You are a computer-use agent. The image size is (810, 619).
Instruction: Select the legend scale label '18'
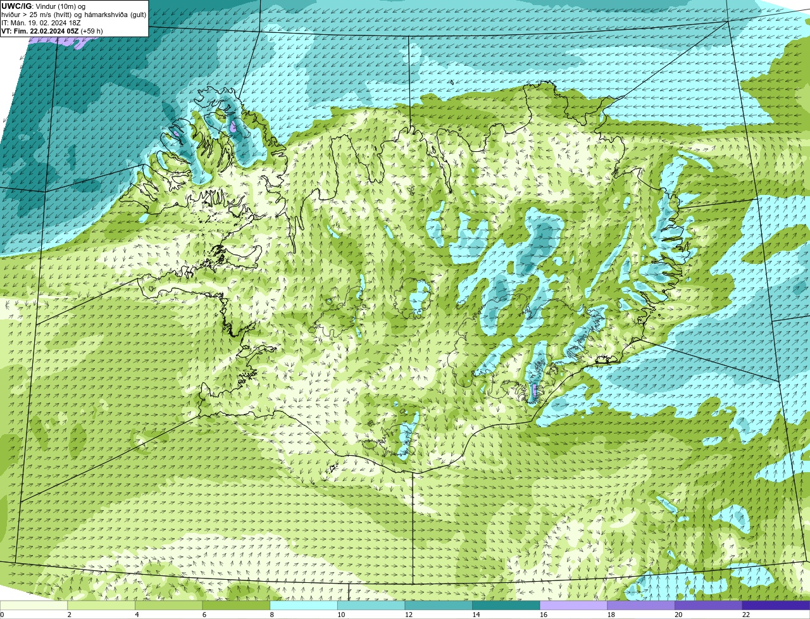[611, 615]
